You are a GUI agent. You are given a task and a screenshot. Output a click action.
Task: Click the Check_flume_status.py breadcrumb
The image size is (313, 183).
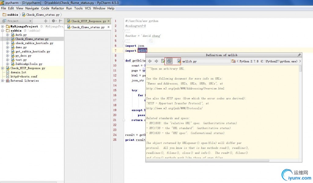[41, 15]
